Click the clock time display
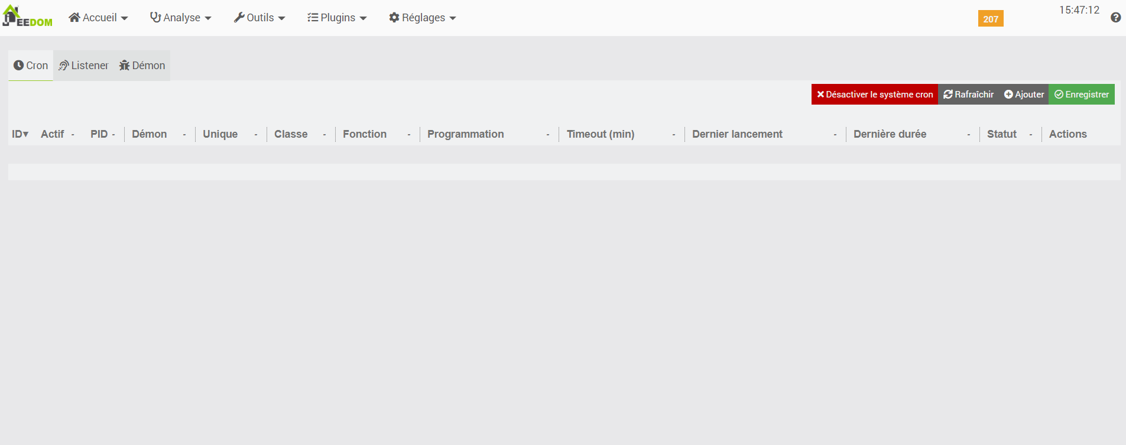Viewport: 1126px width, 445px height. tap(1079, 10)
